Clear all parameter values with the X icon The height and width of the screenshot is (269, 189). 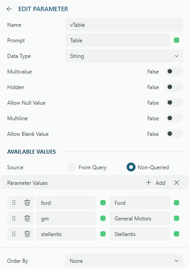point(177,183)
